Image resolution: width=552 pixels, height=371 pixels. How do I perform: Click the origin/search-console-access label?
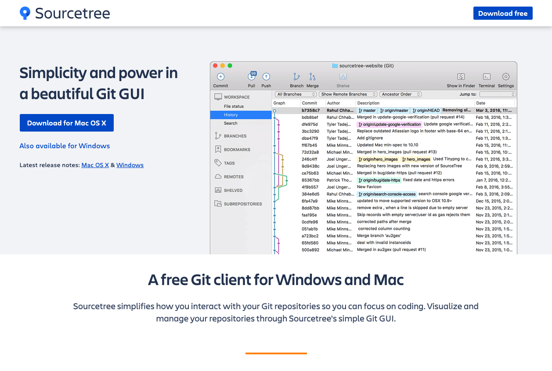386,194
